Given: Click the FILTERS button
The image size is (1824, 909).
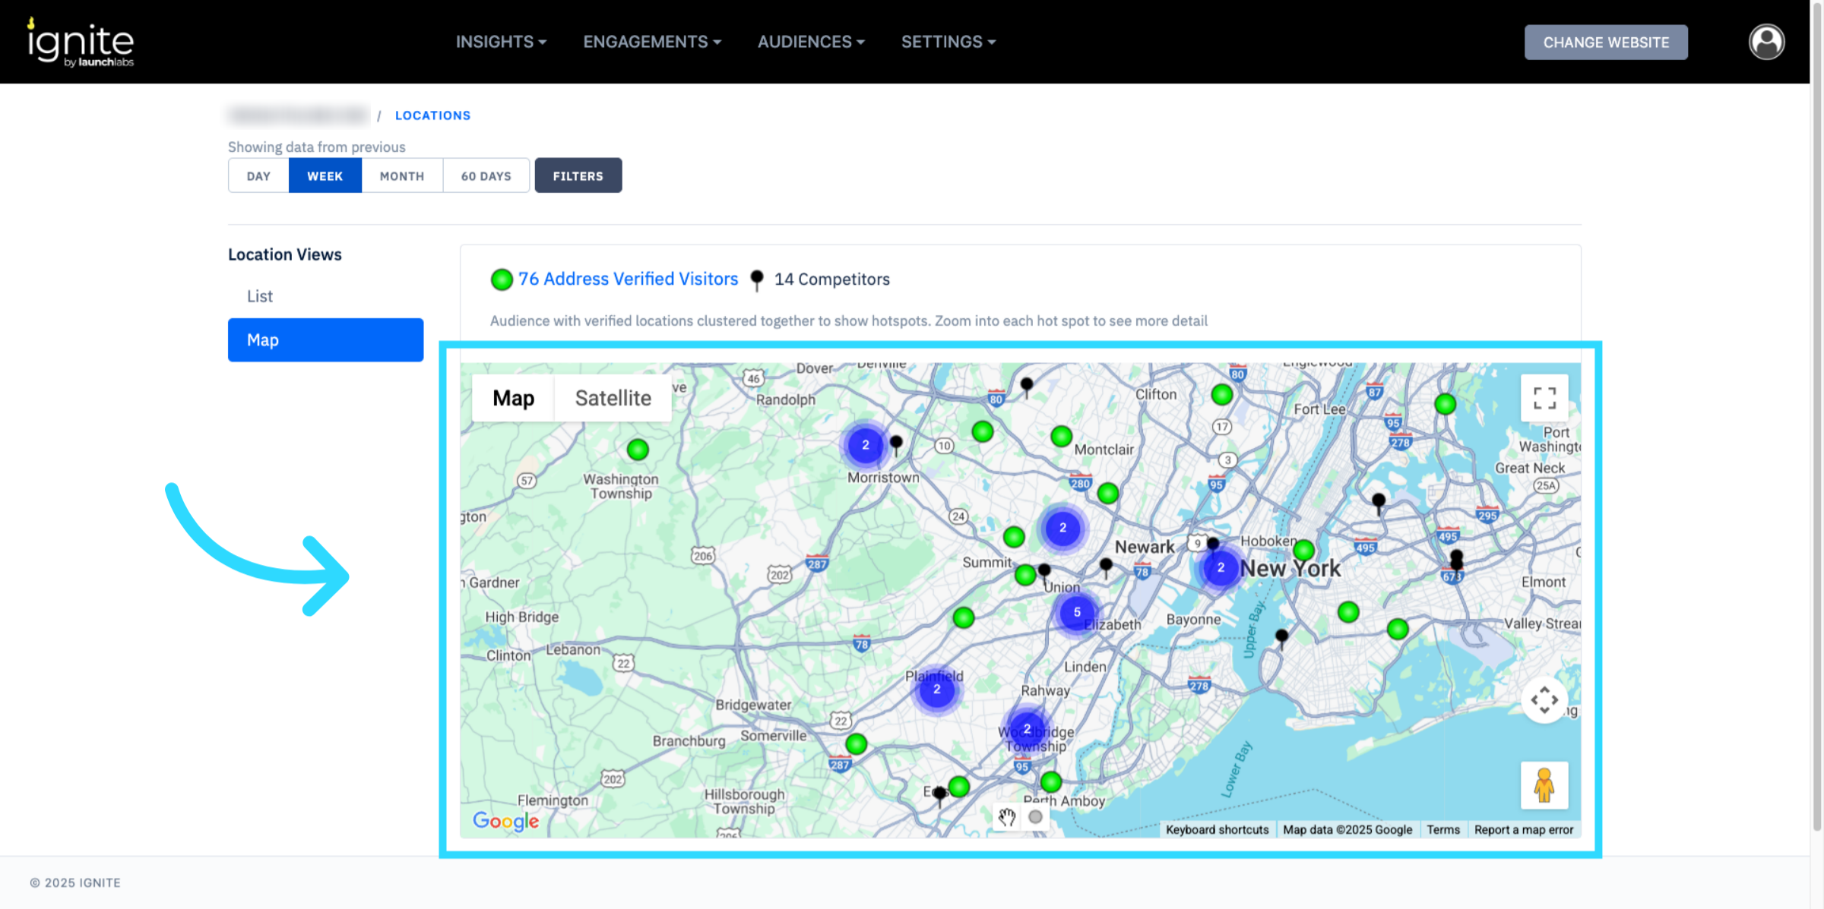Looking at the screenshot, I should (x=578, y=175).
